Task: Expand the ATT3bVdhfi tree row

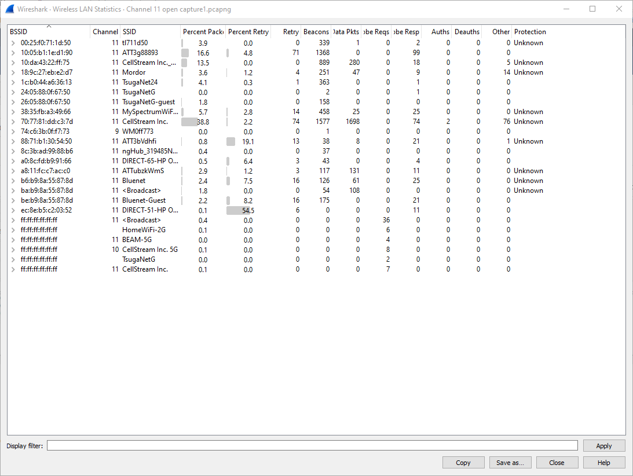Action: pyautogui.click(x=13, y=141)
